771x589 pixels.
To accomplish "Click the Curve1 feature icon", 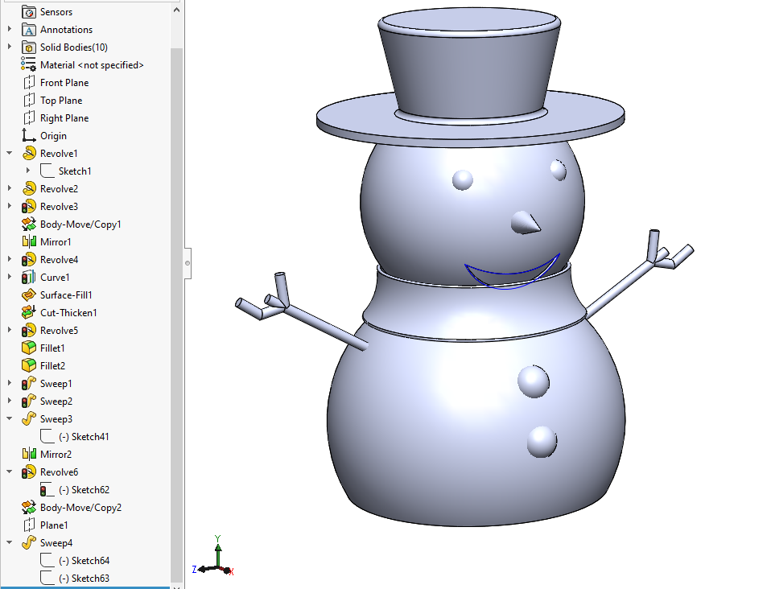I will click(x=29, y=278).
